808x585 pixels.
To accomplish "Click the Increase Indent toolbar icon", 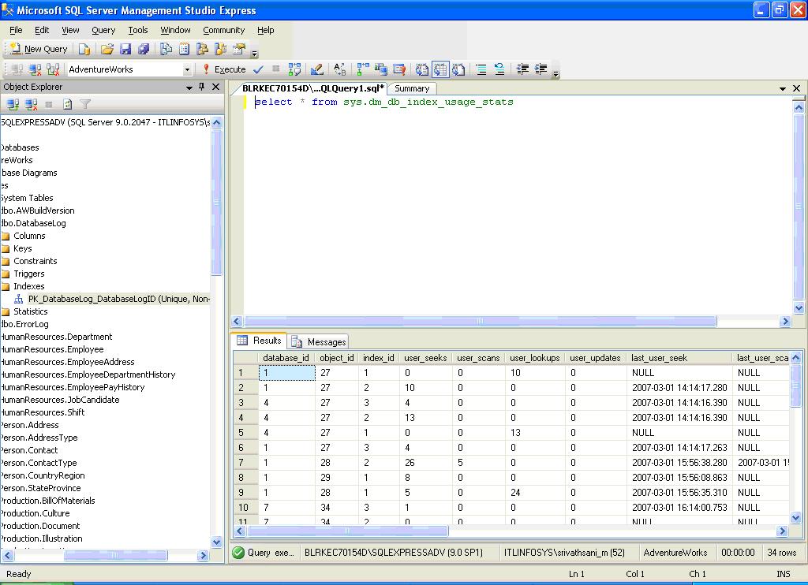I will [541, 69].
